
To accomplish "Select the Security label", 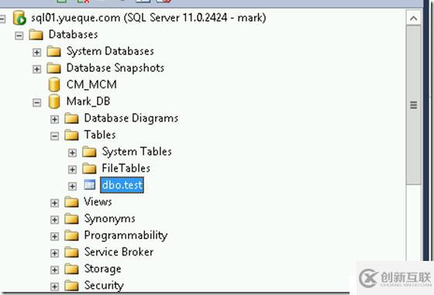I will pos(104,286).
